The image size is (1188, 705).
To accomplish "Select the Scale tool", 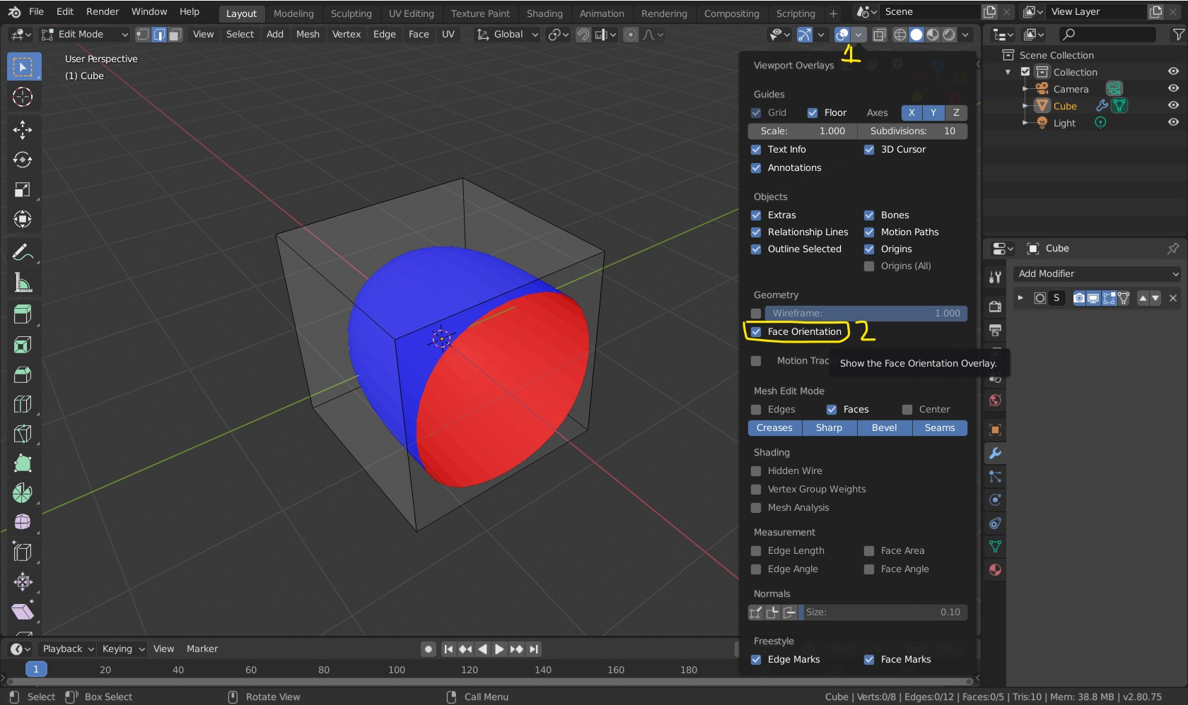I will coord(23,189).
